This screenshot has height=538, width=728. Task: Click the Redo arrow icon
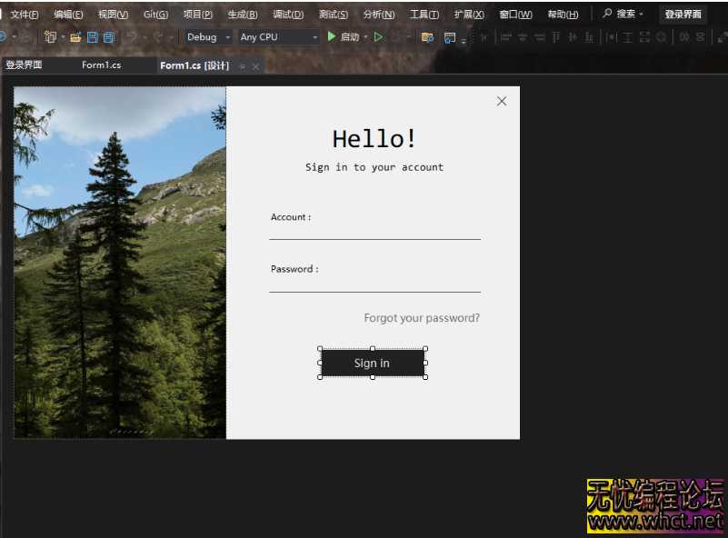tap(157, 37)
